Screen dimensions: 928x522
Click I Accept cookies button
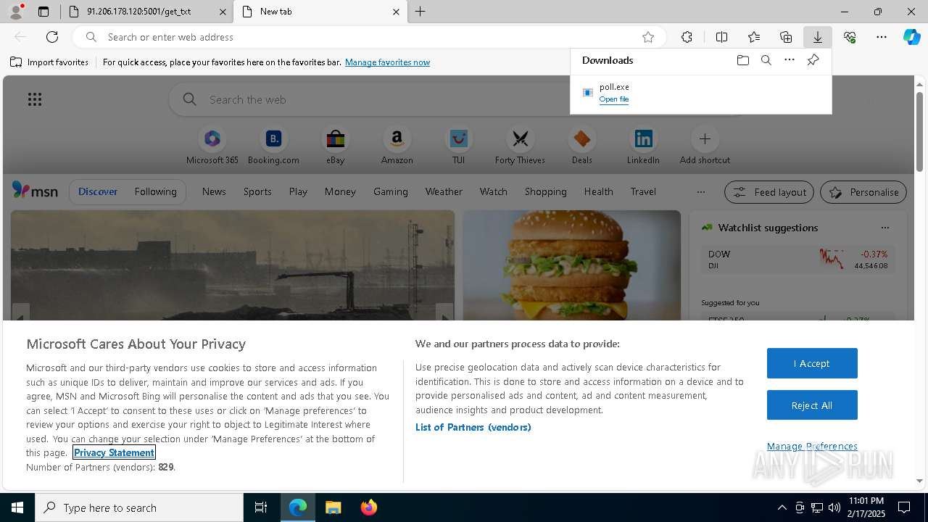pyautogui.click(x=812, y=363)
